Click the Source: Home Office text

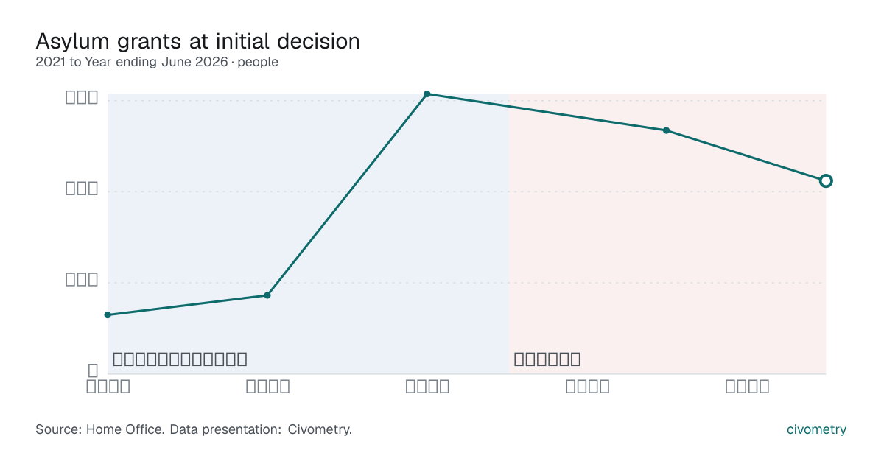pyautogui.click(x=99, y=429)
